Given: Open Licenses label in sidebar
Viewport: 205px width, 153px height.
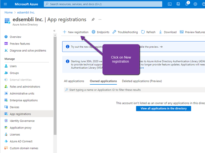Looking at the screenshot, I should pos(15,134).
